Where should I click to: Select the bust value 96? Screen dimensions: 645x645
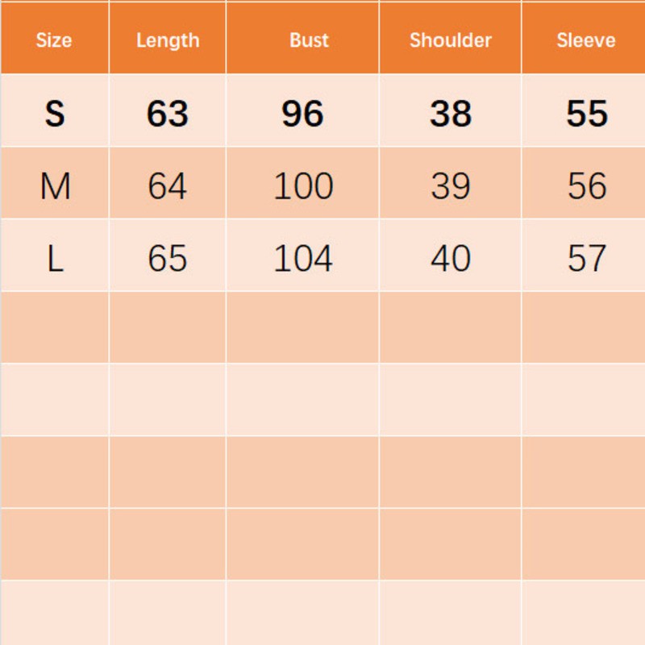pos(303,114)
